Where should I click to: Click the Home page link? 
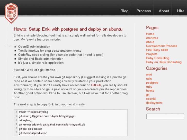point(150,34)
